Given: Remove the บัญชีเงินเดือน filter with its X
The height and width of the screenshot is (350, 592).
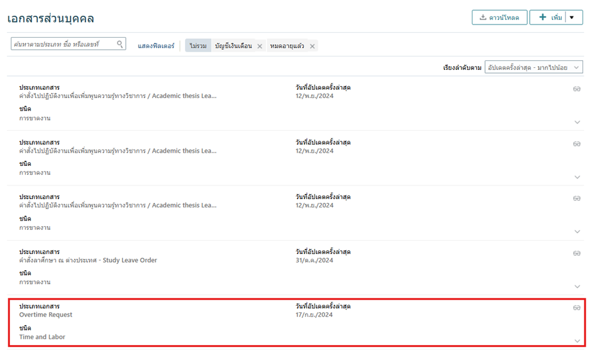Looking at the screenshot, I should (260, 46).
